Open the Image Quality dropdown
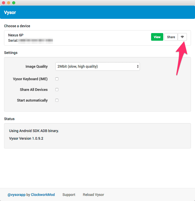 pyautogui.click(x=97, y=66)
